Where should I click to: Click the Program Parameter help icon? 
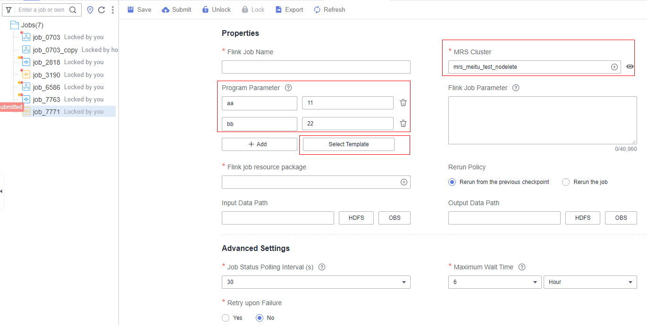(288, 88)
